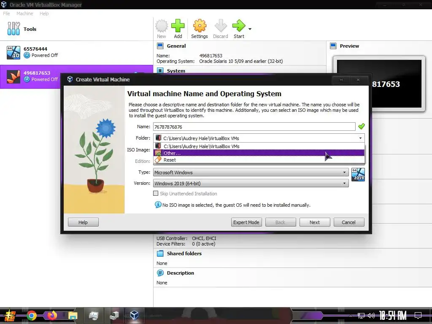Select the 65576444 virtual machine entry
The image size is (432, 324).
tap(77, 52)
